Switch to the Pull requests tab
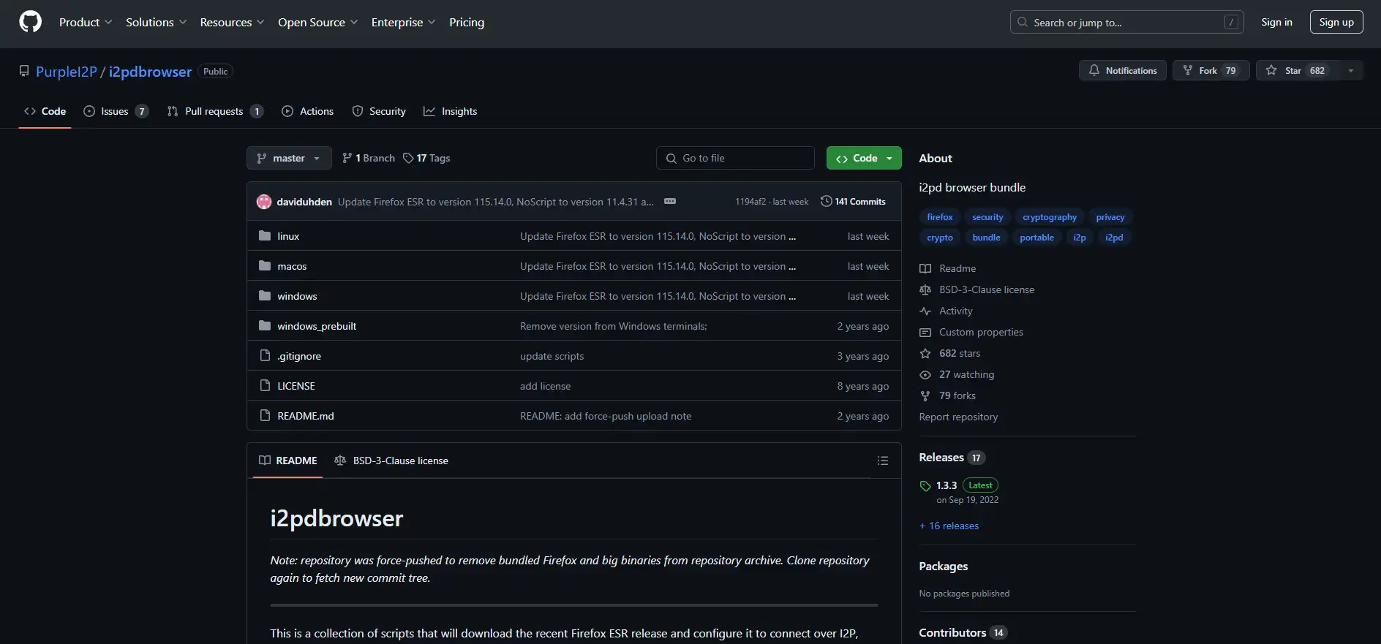The width and height of the screenshot is (1381, 644). pyautogui.click(x=215, y=111)
